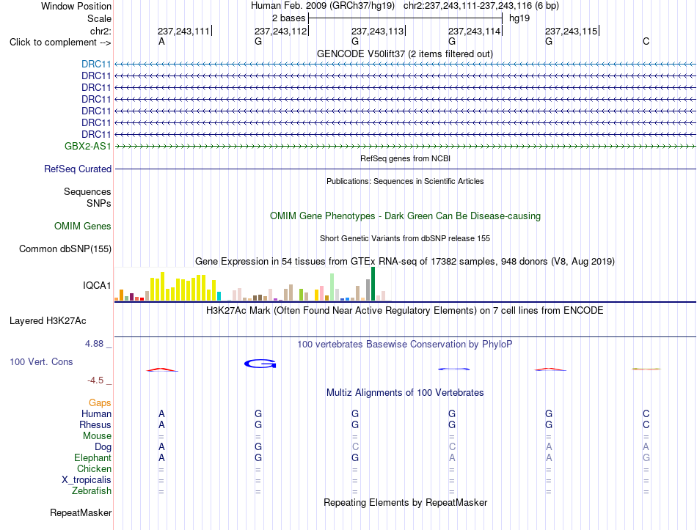The height and width of the screenshot is (530, 697).
Task: Click the IQCA1 gene label
Action: point(97,285)
